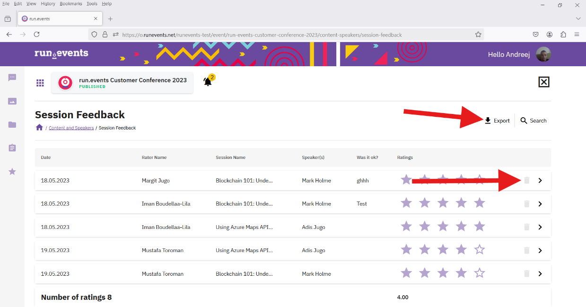Open the Firefox application menu
Viewport: 586px width, 307px height.
577,34
